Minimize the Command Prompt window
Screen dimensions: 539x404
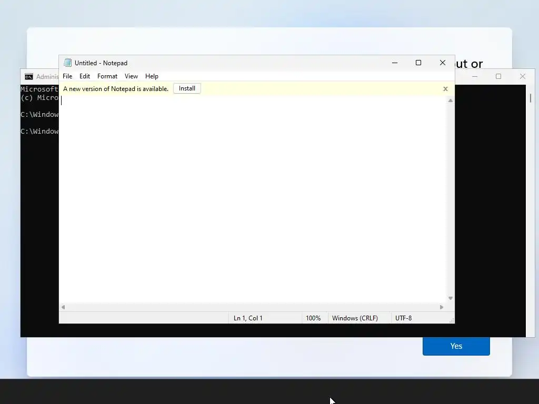(x=475, y=76)
